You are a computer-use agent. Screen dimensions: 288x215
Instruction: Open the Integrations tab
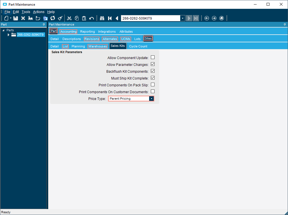(107, 32)
